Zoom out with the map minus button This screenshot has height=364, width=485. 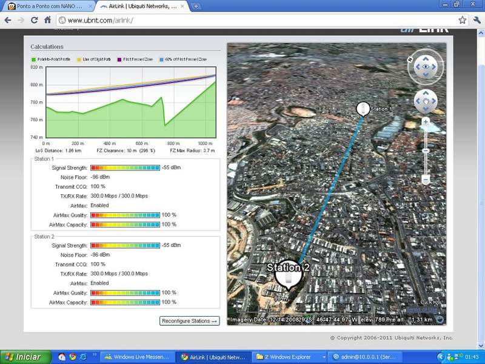pos(426,180)
